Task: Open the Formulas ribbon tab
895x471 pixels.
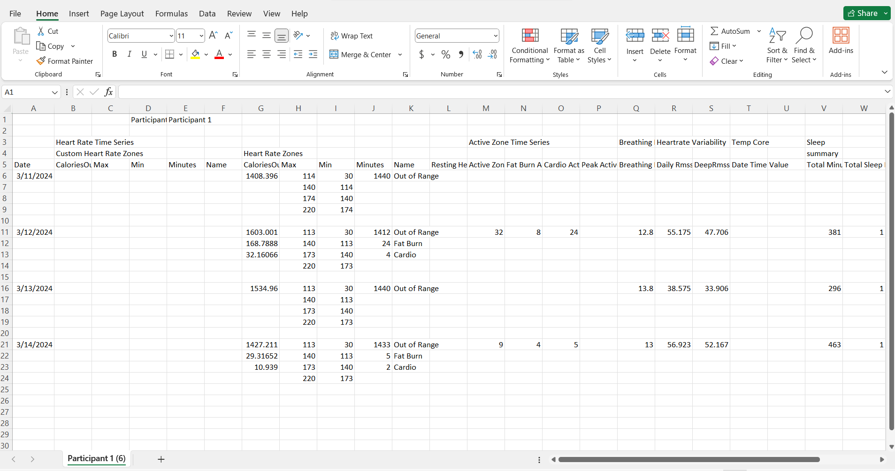Action: point(171,14)
